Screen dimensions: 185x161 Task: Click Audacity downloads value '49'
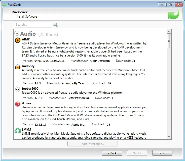(x=109, y=83)
